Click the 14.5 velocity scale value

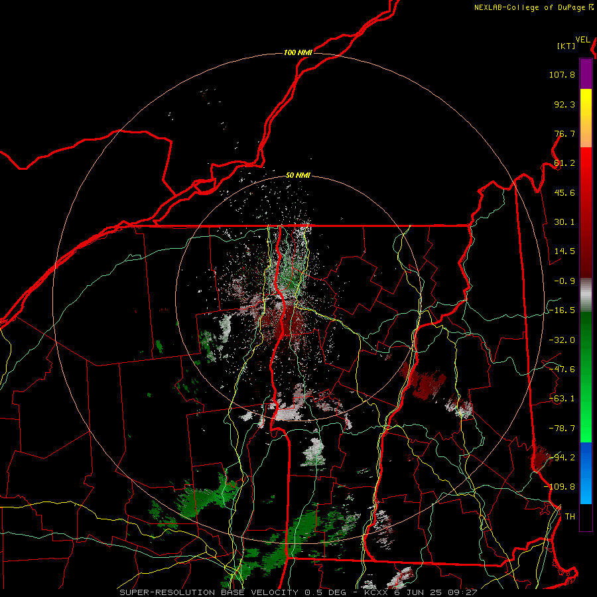[x=564, y=251]
